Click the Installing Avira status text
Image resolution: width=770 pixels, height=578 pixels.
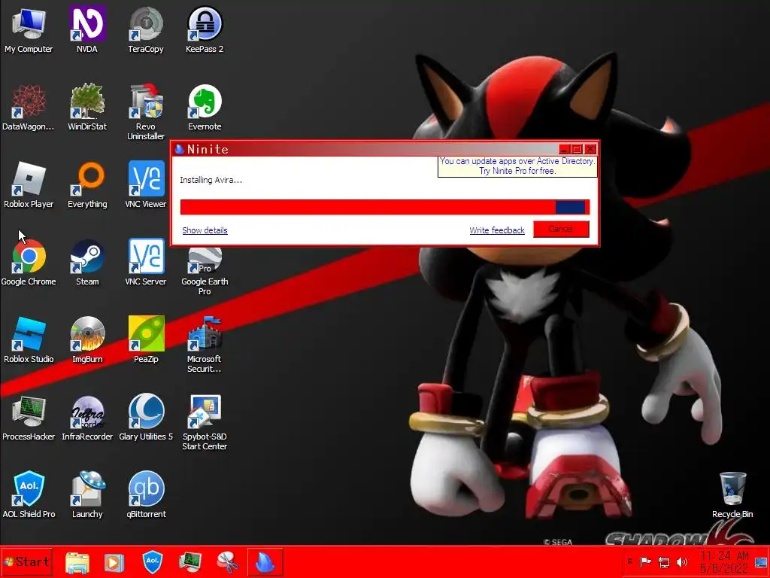(x=211, y=180)
